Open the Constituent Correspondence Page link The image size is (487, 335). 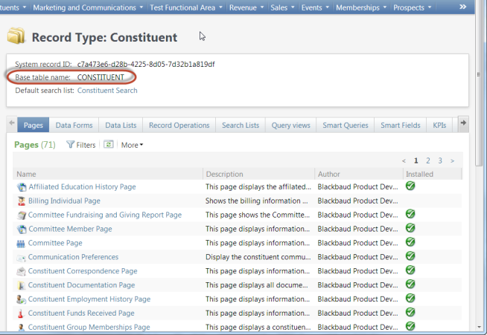[x=83, y=271]
